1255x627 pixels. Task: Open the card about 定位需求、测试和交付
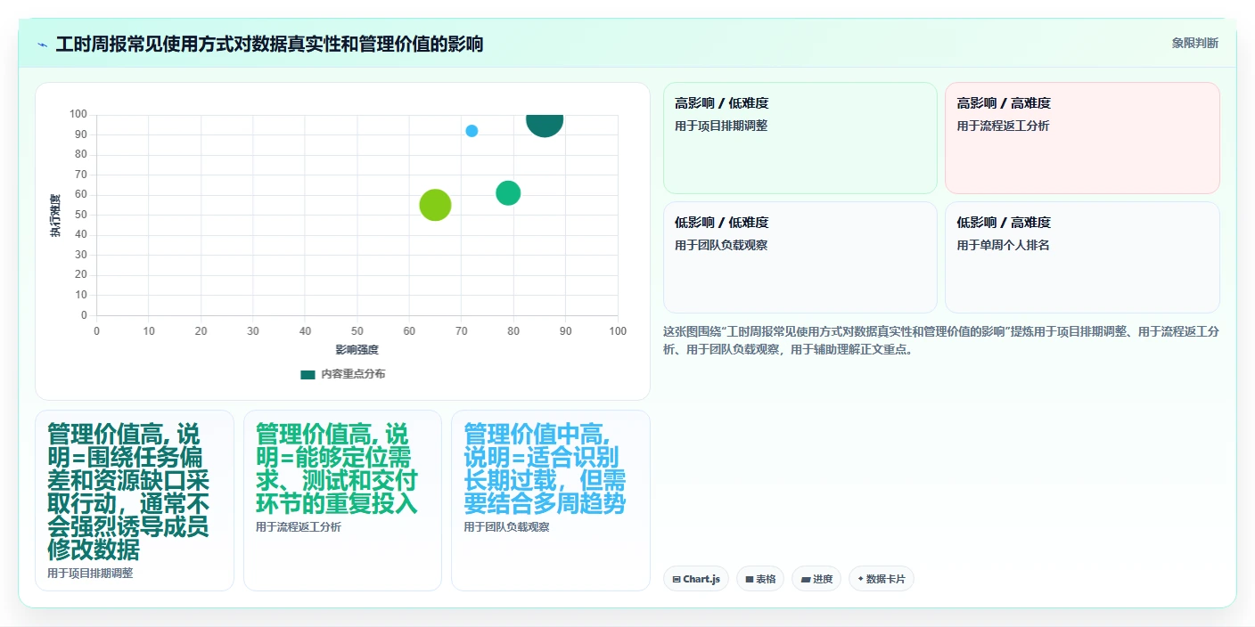[x=342, y=501]
